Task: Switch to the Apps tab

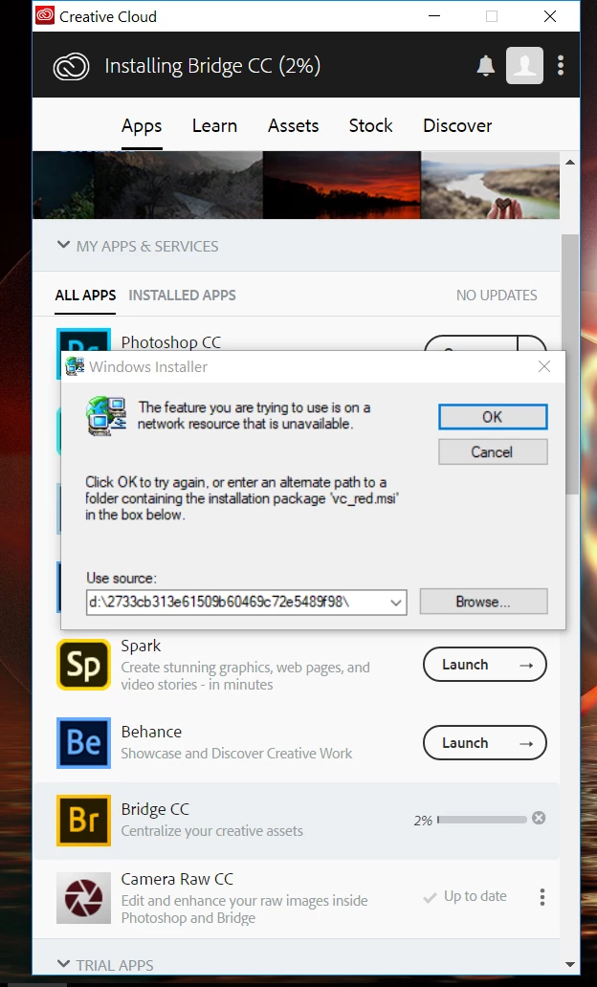Action: [142, 126]
